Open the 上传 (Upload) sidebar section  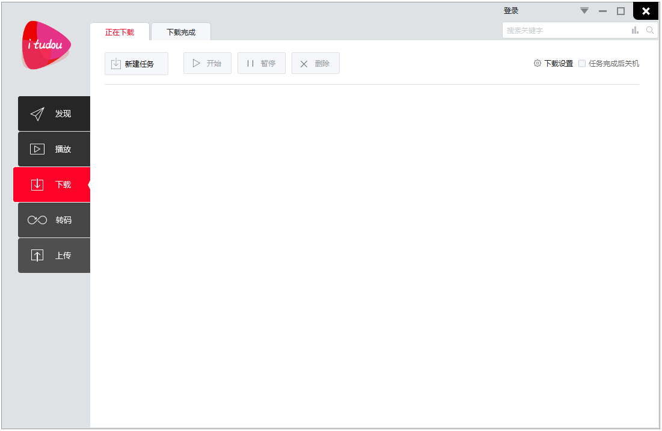click(54, 255)
